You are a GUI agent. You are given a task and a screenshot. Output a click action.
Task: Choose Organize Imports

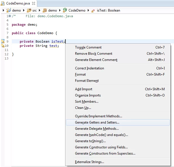click(x=118, y=95)
